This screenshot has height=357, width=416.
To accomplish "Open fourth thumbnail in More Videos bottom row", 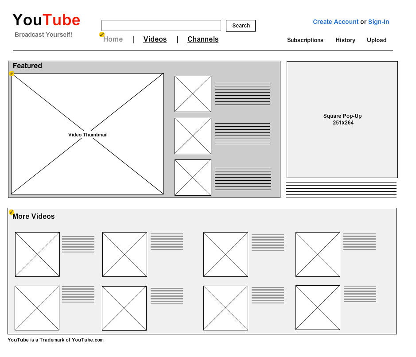I will [x=318, y=307].
